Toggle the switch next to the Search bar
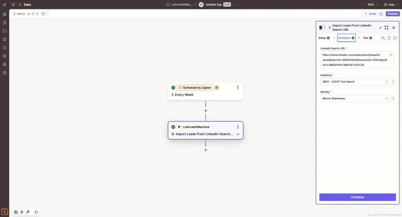 (x=45, y=14)
